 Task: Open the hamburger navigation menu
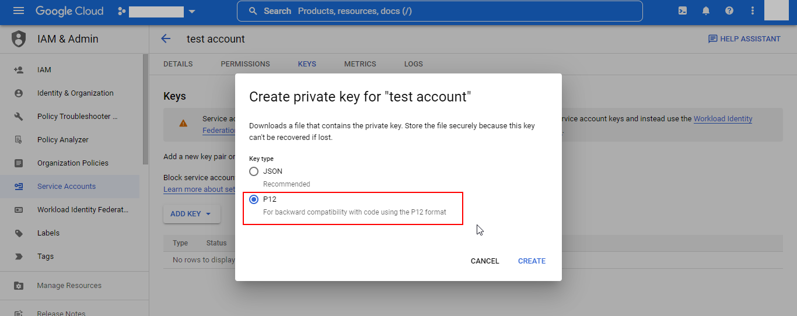[x=19, y=11]
